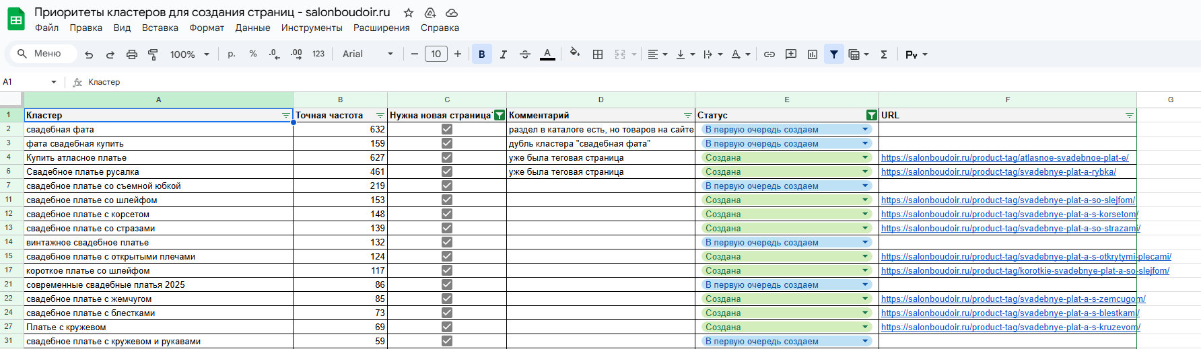Screen dimensions: 1201x349
Task: Insert link using chain icon
Action: pos(769,54)
